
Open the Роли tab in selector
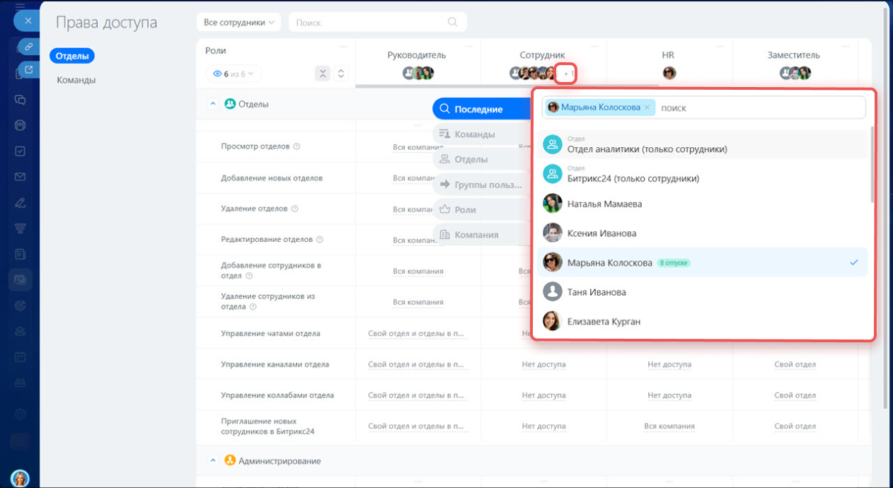pyautogui.click(x=465, y=210)
